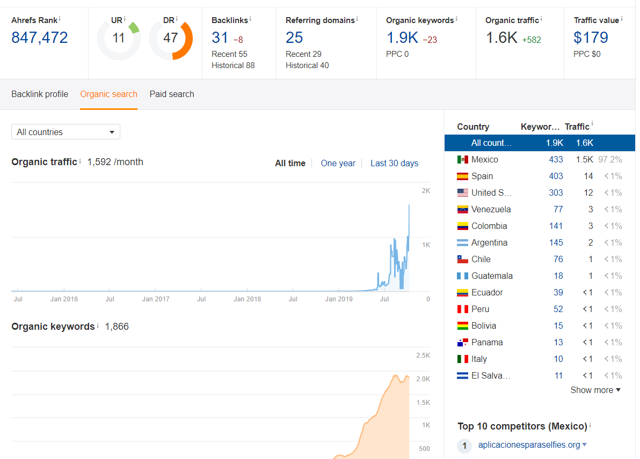
Task: Click Argentina keywords count 145
Action: point(556,242)
